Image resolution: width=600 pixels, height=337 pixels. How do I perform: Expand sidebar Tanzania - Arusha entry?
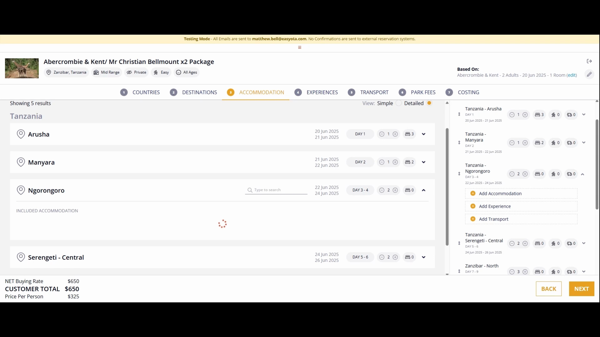584,115
